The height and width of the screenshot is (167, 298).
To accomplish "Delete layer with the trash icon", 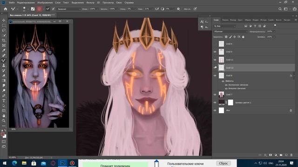I will click(x=291, y=155).
